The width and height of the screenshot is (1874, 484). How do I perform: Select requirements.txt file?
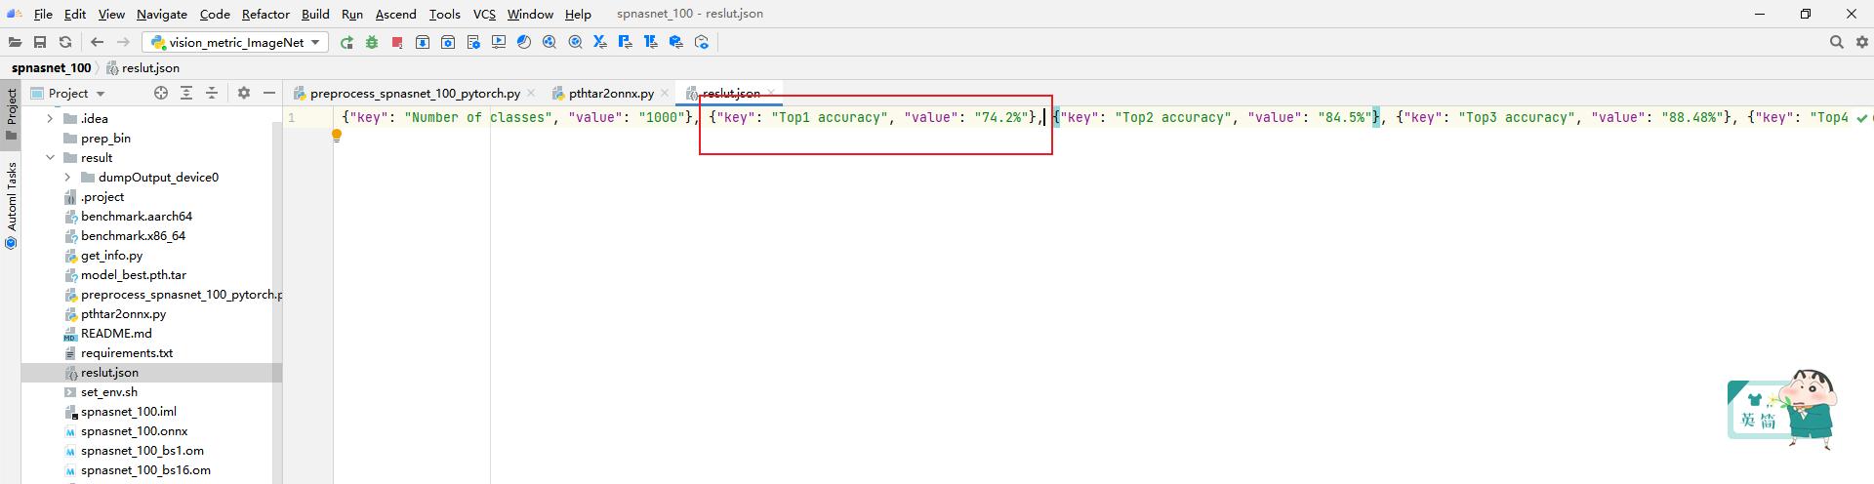[x=127, y=352]
